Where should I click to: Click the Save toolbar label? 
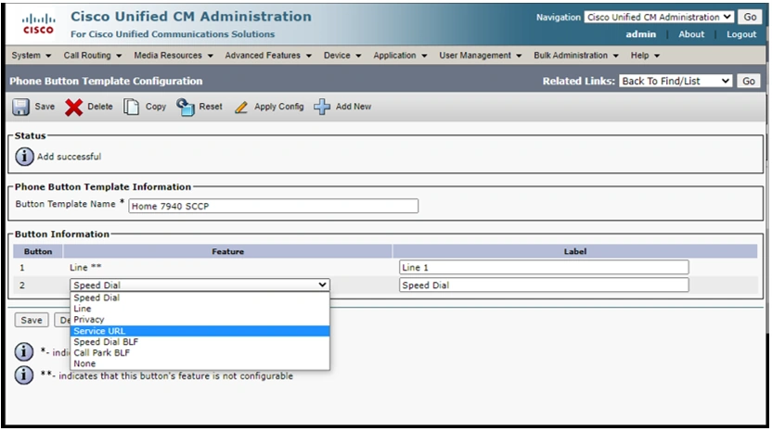(45, 107)
